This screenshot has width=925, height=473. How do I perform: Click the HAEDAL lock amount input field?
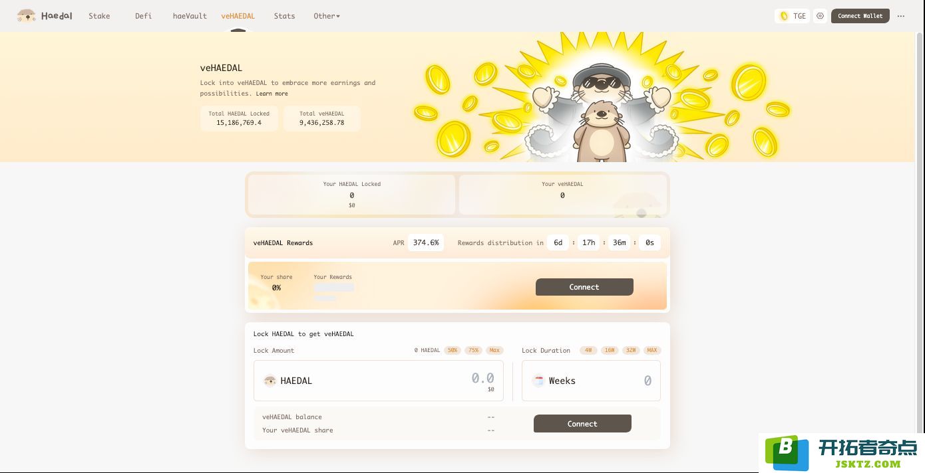pyautogui.click(x=379, y=381)
